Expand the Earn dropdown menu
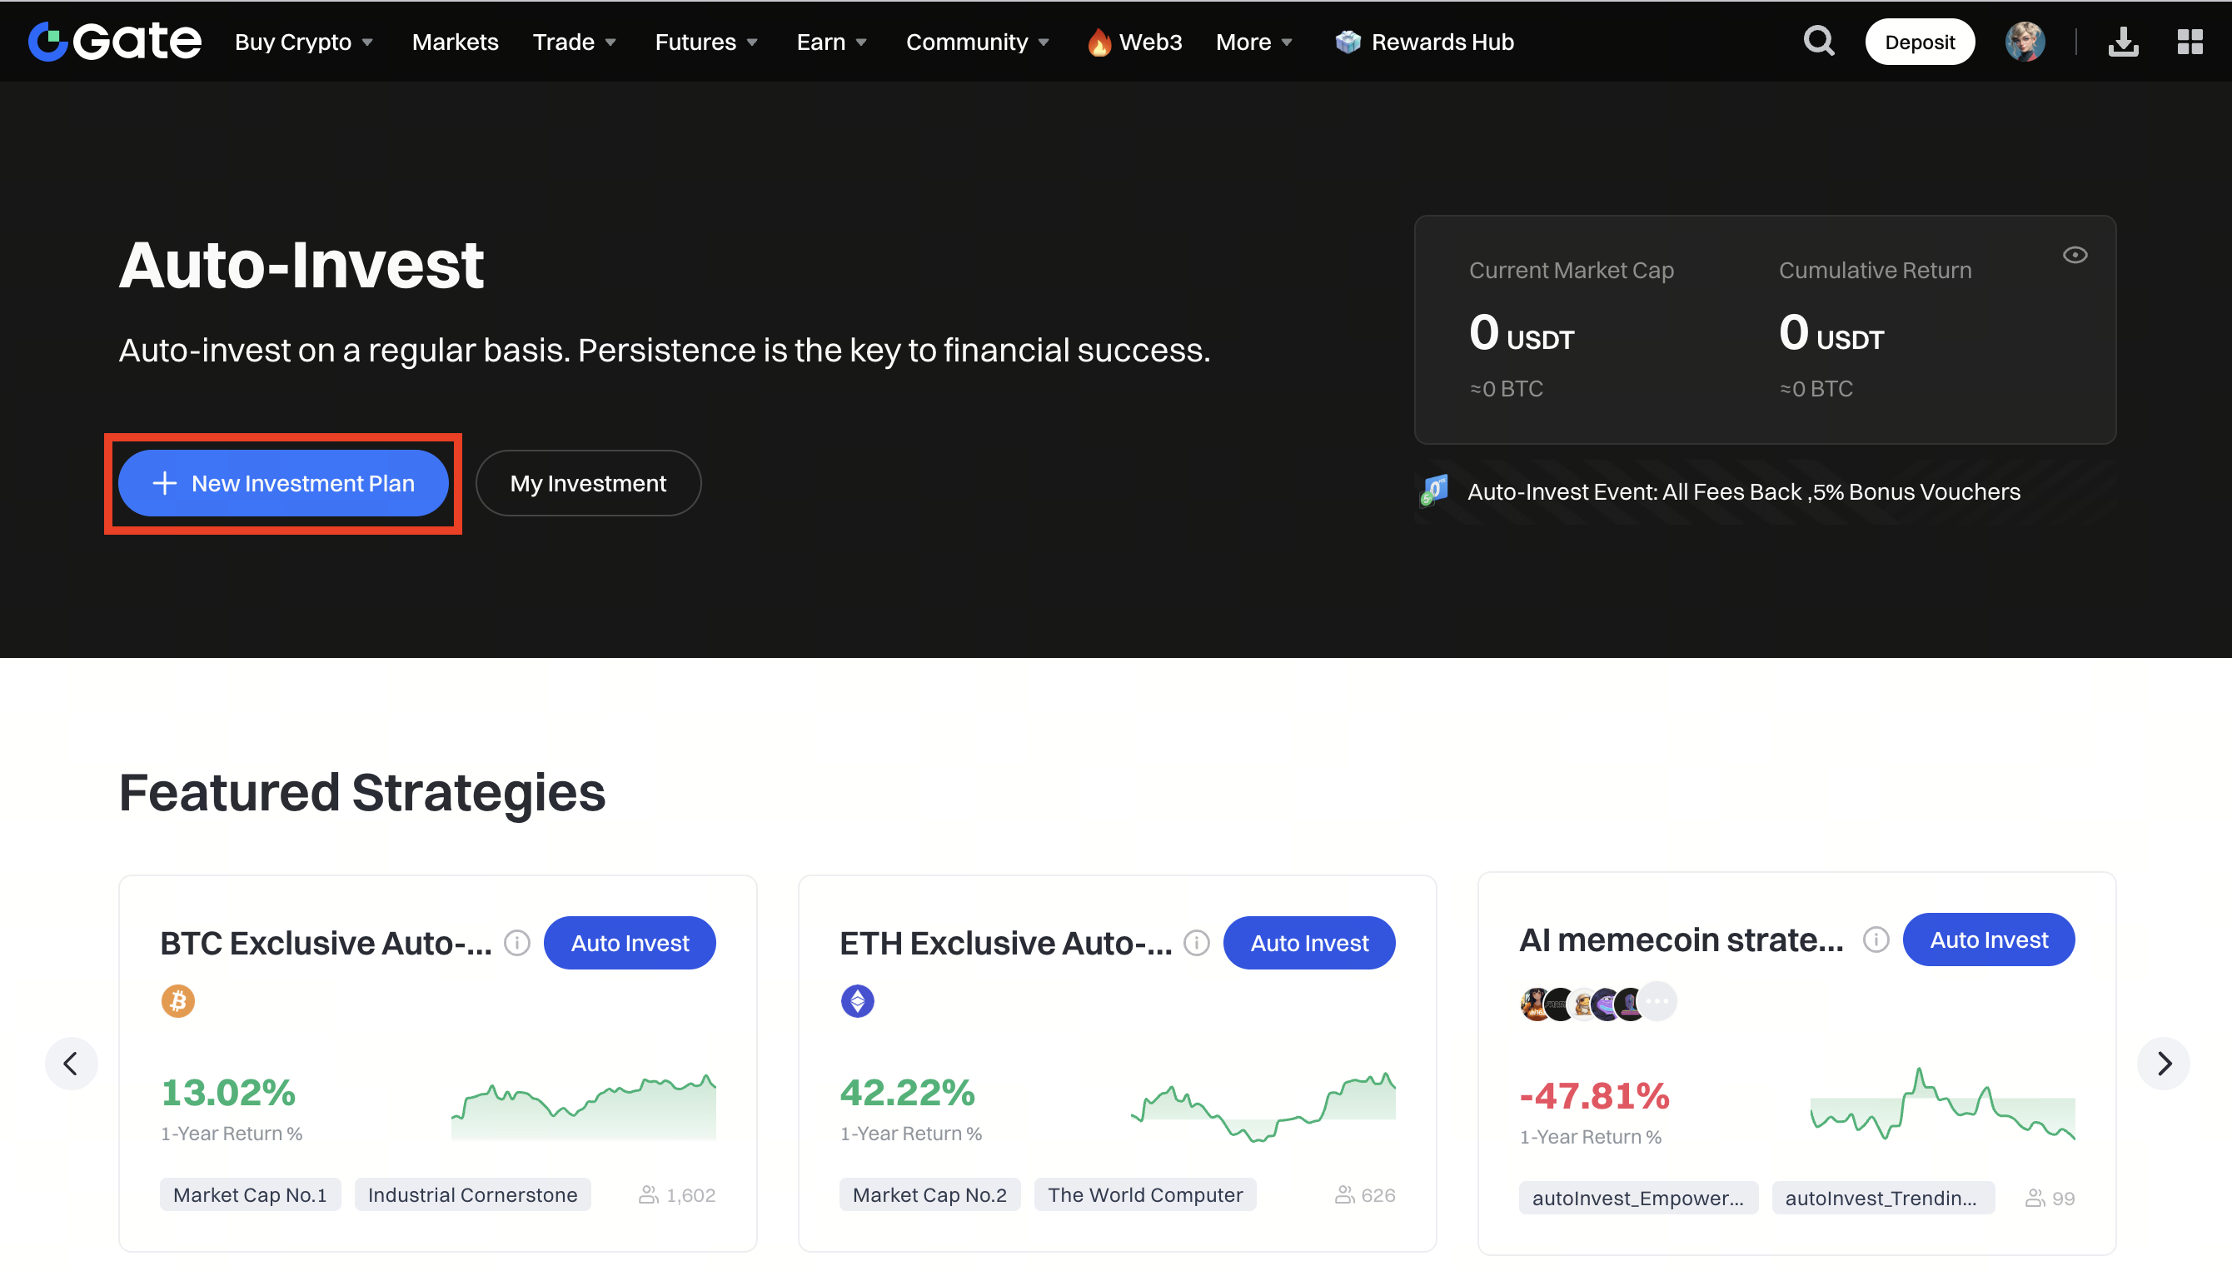Viewport: 2232px width, 1271px height. [831, 42]
